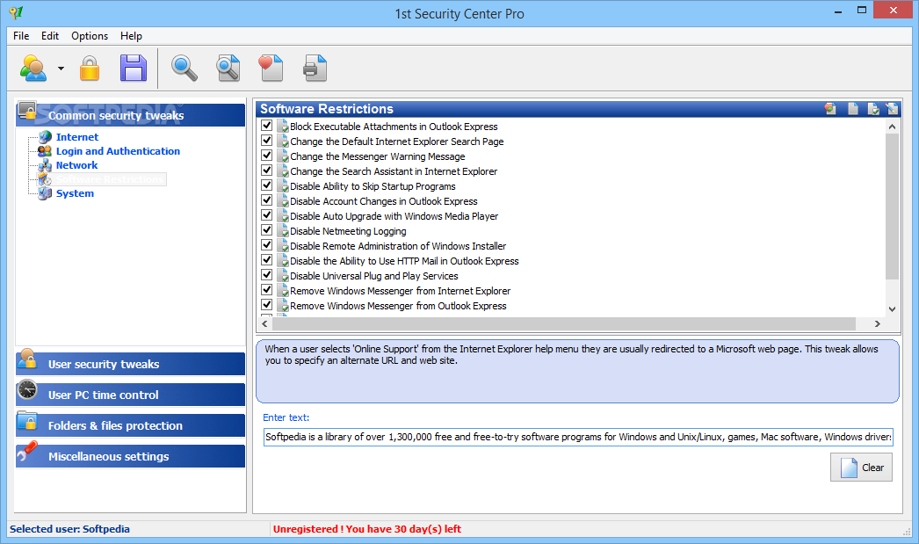
Task: Click add-to-favorites icon in Software Restrictions header
Action: (x=830, y=108)
